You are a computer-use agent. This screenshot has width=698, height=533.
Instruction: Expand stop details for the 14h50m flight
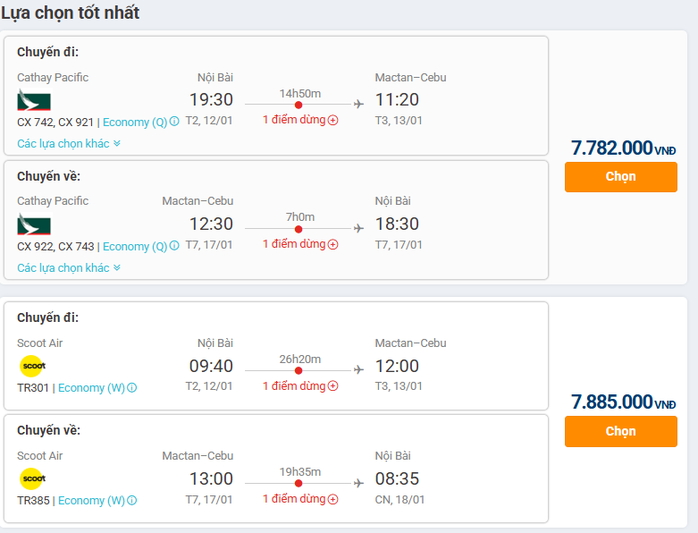pos(332,120)
